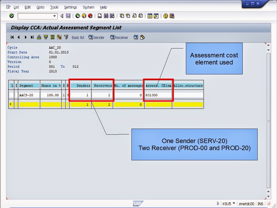The image size is (277, 208).
Task: Click the cycle value AAC_20
Action: point(55,47)
